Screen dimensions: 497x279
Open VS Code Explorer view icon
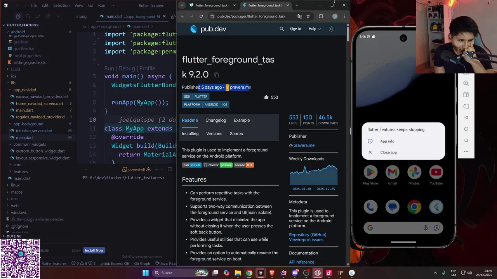click(18, 16)
